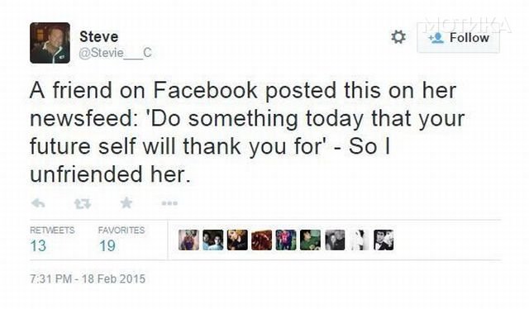Open the more options ellipsis icon
The image size is (529, 309).
click(169, 203)
